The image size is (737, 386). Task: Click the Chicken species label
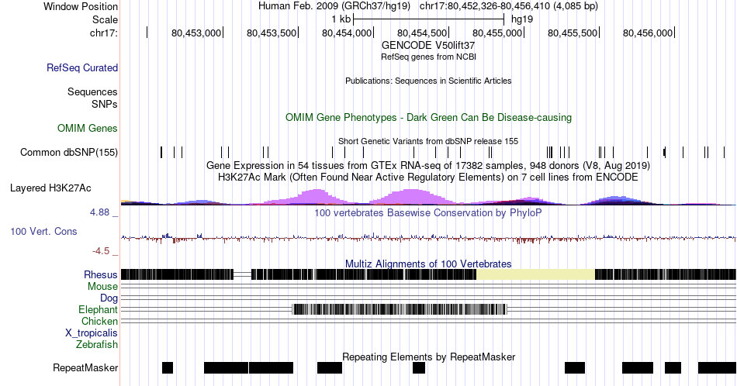pyautogui.click(x=99, y=321)
